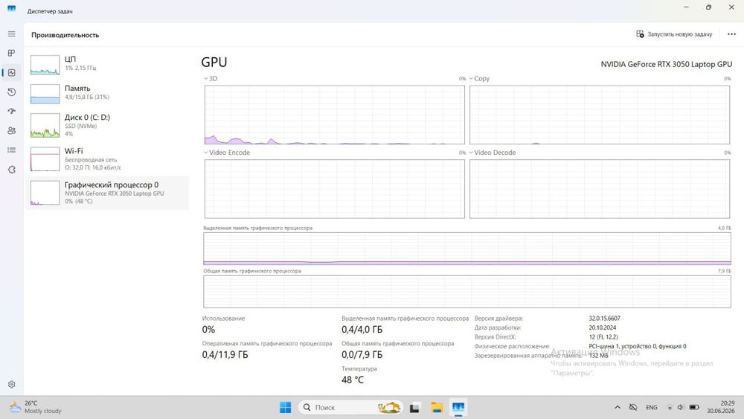Open the Users page icon
Viewport: 744px width, 419px height.
[x=11, y=130]
